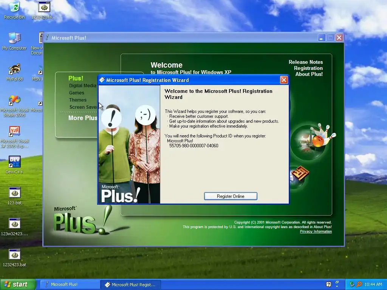Screen dimensions: 387x290
Task: Select Themes in the Plus! menu
Action: coord(78,100)
